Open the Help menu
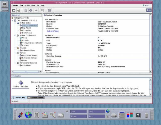The height and width of the screenshot is (125, 161). tap(43, 5)
